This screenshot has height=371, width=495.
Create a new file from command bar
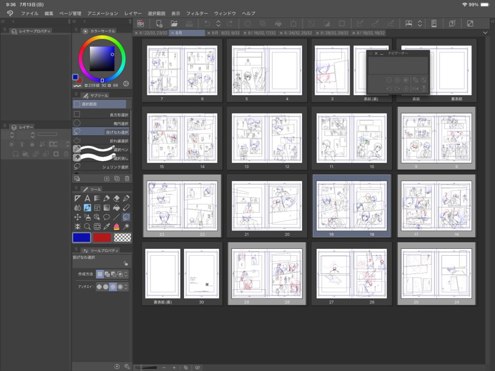159,23
